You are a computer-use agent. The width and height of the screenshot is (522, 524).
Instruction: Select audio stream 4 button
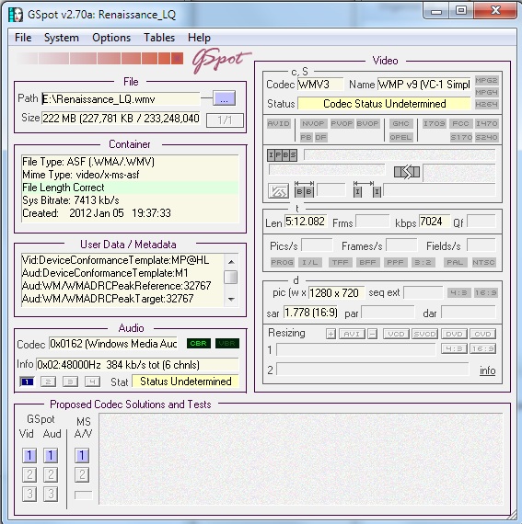click(x=92, y=382)
